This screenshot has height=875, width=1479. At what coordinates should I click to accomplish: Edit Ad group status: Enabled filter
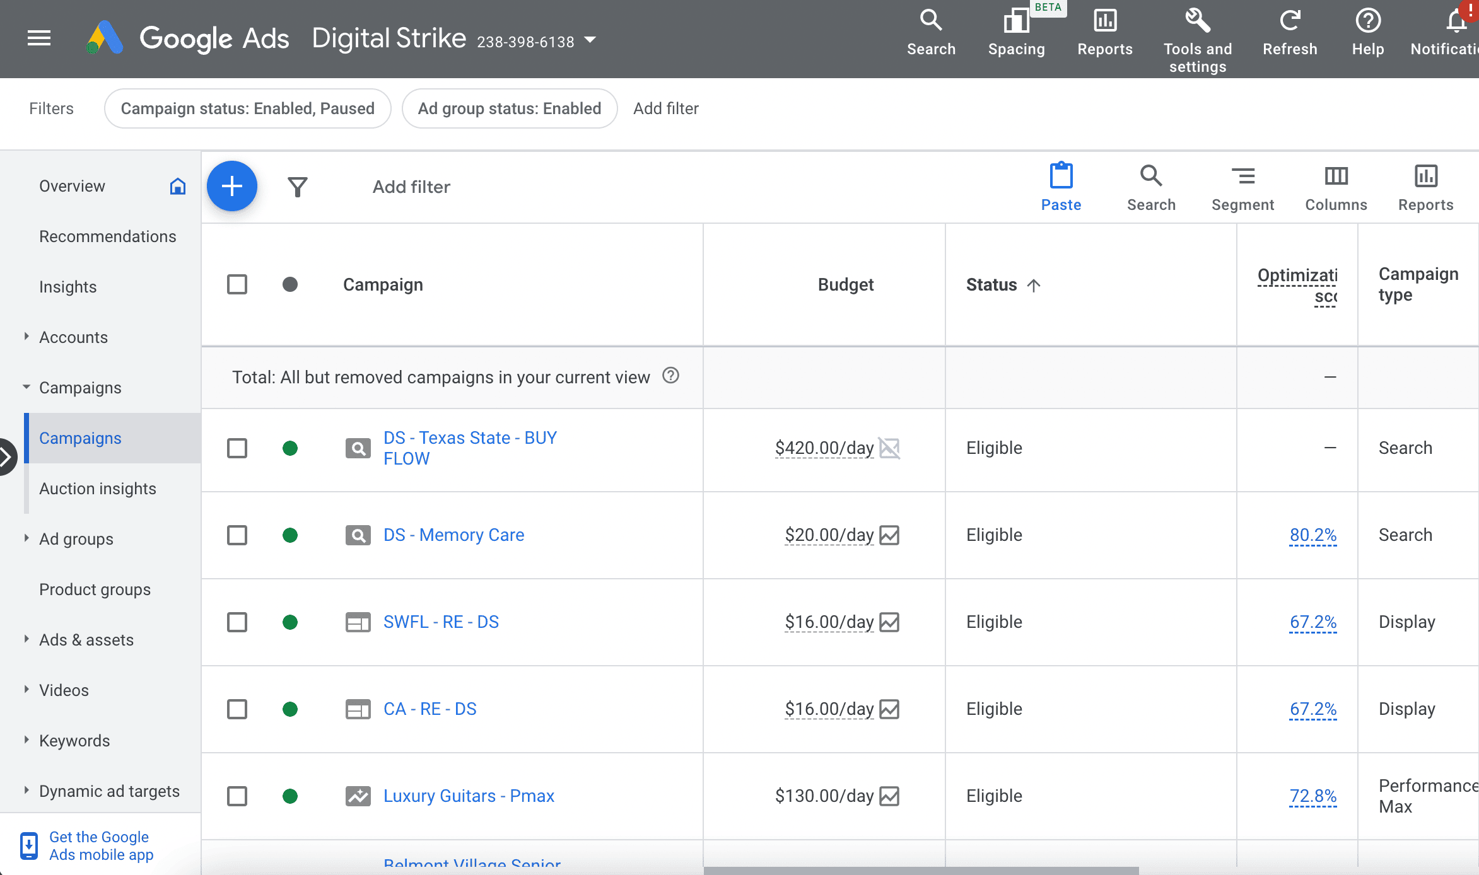pyautogui.click(x=509, y=108)
